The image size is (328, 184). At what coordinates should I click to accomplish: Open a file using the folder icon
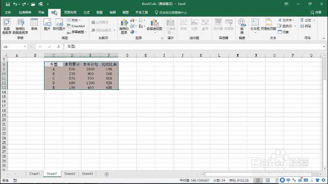click(33, 4)
